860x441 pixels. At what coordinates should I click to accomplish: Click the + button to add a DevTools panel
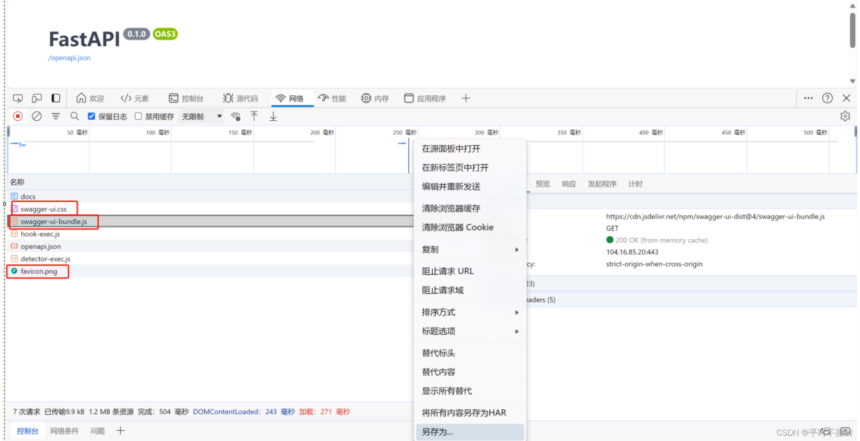[x=466, y=98]
